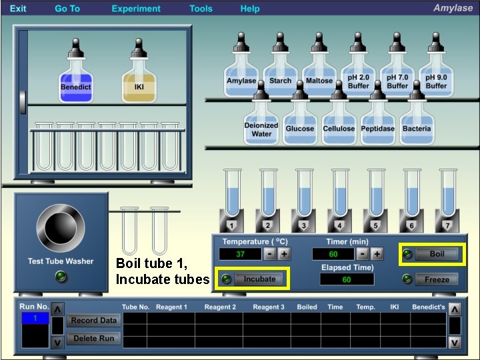Click test tube 2 in the incubator
The width and height of the screenshot is (480, 360).
[x=269, y=193]
